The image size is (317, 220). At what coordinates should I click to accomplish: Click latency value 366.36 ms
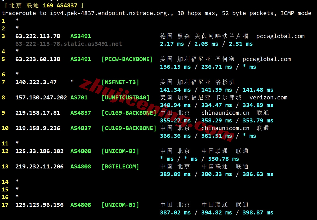pos(176,136)
